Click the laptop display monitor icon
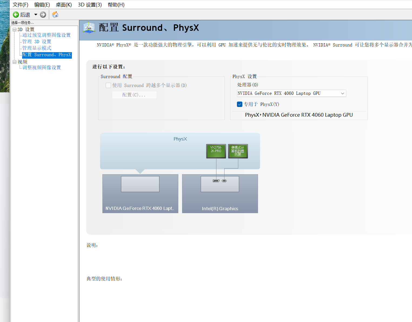The height and width of the screenshot is (322, 412). coord(238,151)
